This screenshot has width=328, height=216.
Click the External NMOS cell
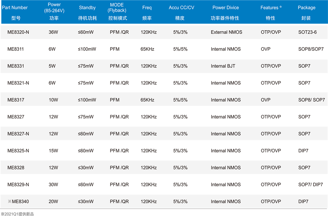(x=226, y=32)
